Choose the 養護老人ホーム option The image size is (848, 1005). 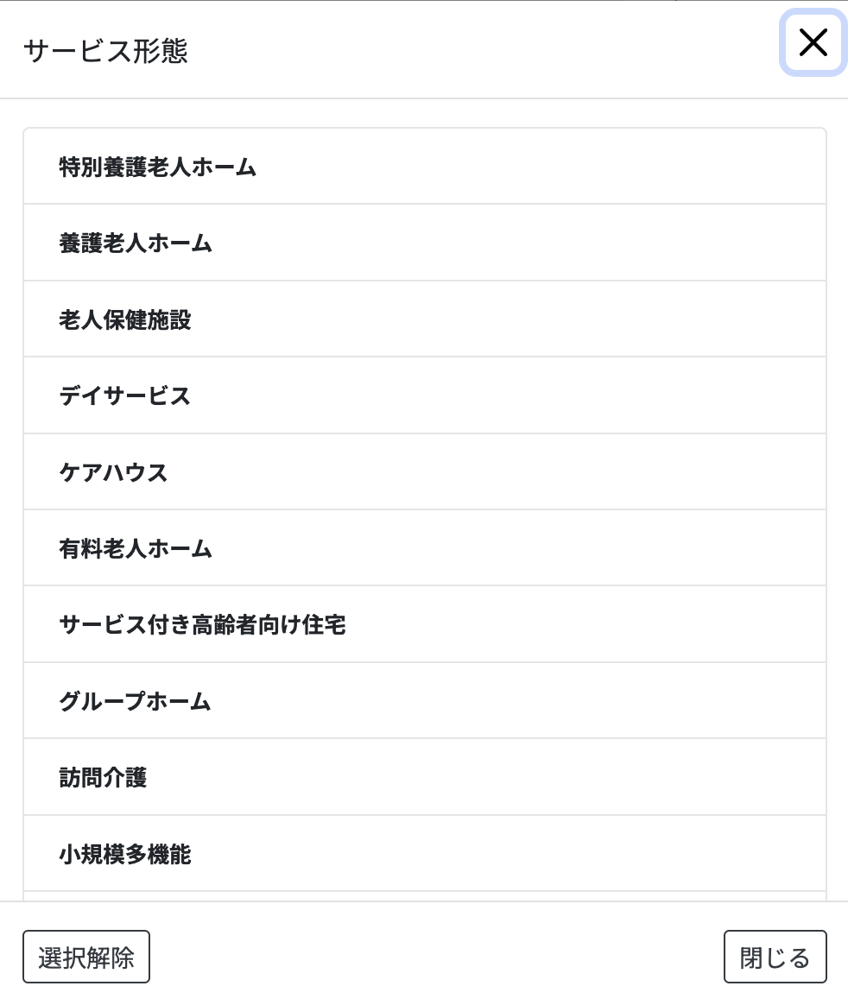(x=136, y=243)
